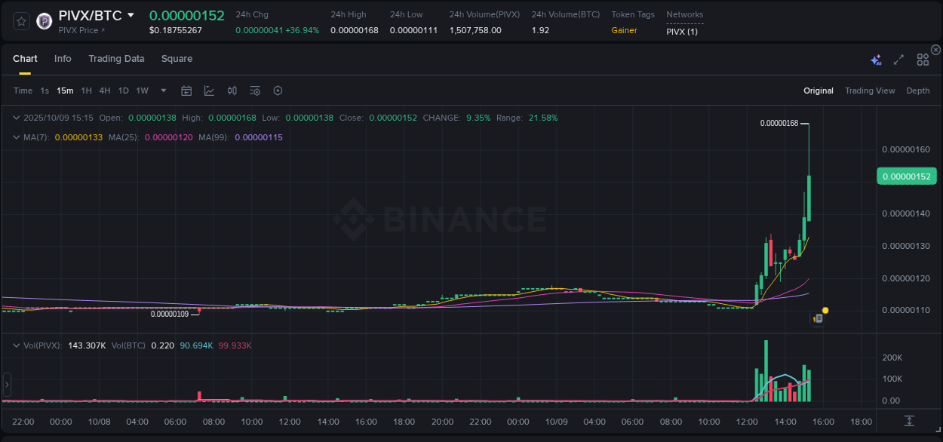This screenshot has width=943, height=442.
Task: Open chart settings via the hexagon icon
Action: (278, 91)
